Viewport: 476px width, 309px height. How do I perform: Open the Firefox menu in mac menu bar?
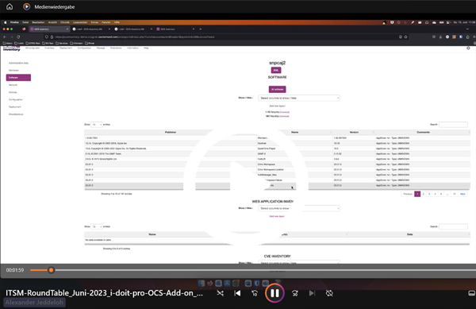pyautogui.click(x=14, y=22)
